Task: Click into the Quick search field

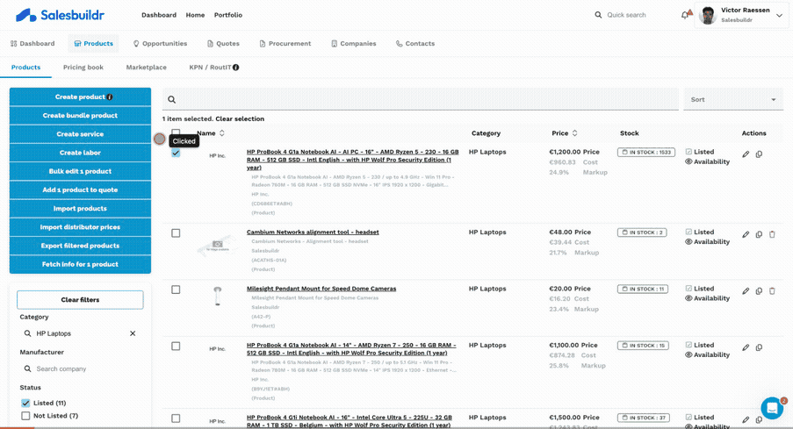Action: tap(626, 15)
